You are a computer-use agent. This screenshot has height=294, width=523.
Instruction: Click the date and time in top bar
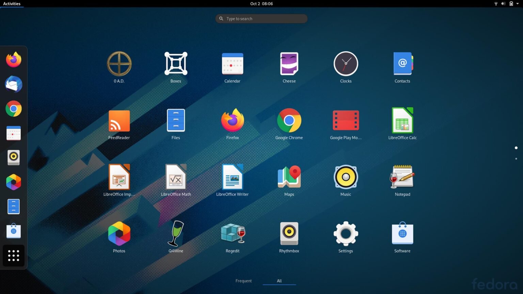(261, 4)
